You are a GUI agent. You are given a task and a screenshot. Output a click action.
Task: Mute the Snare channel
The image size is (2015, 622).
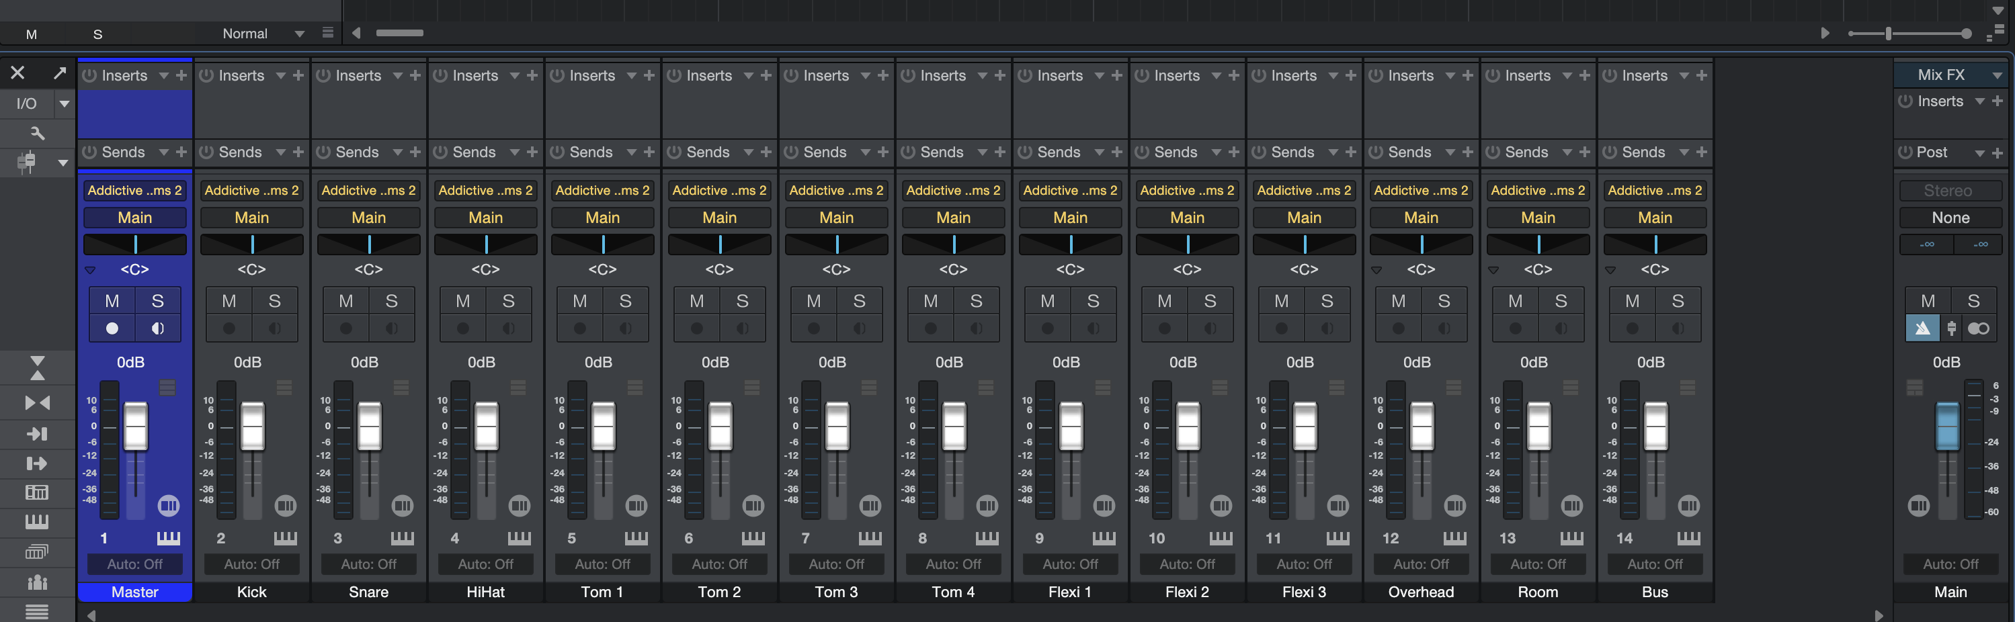(x=347, y=301)
